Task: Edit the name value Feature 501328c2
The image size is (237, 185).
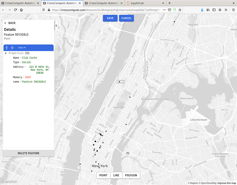Action: [x=34, y=82]
